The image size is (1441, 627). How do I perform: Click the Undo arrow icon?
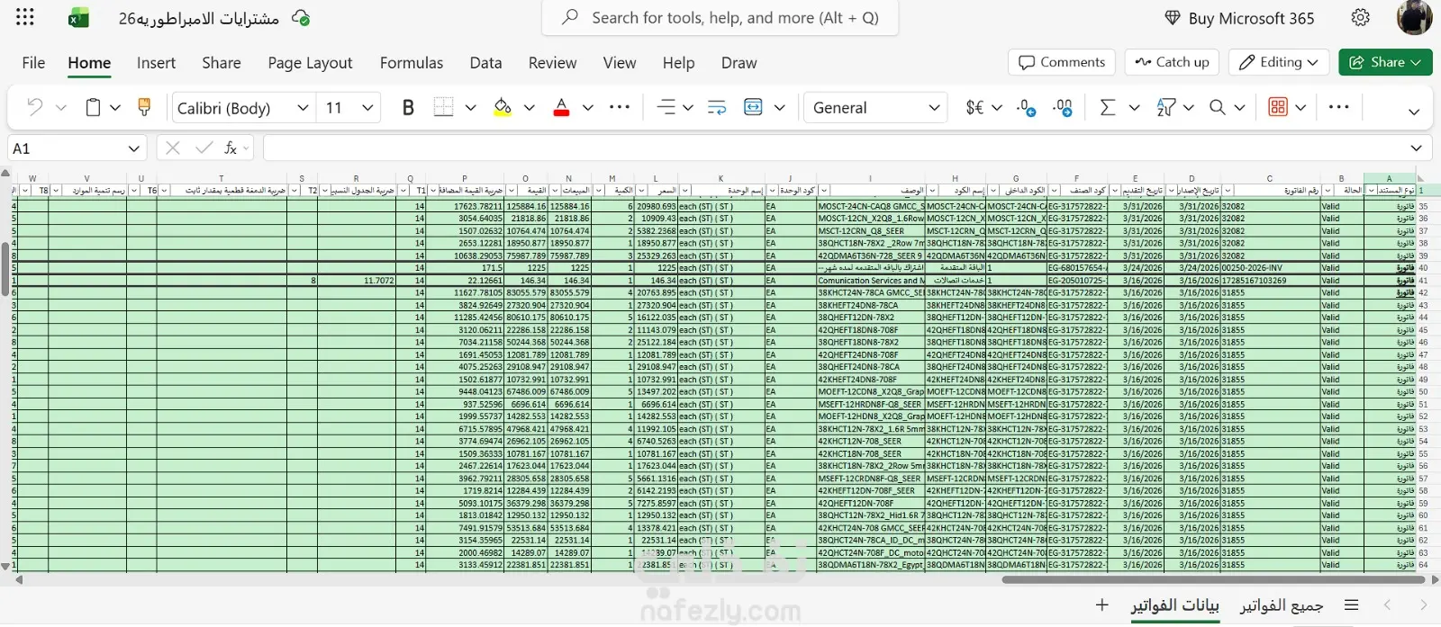point(34,107)
